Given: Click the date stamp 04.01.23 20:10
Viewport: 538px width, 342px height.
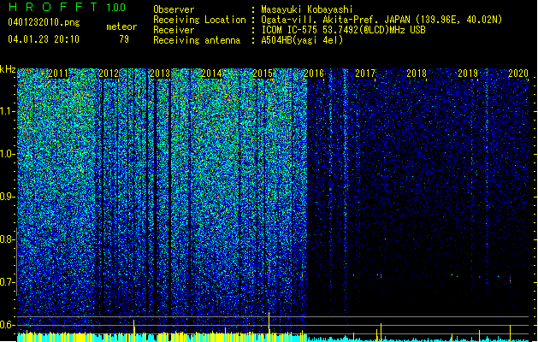Looking at the screenshot, I should pyautogui.click(x=44, y=39).
